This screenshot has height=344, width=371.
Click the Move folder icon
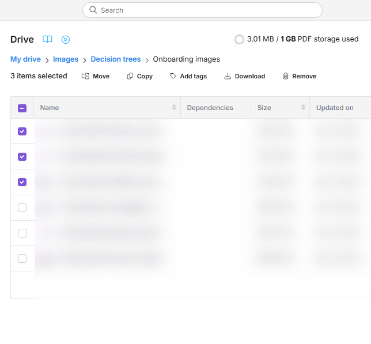click(85, 76)
